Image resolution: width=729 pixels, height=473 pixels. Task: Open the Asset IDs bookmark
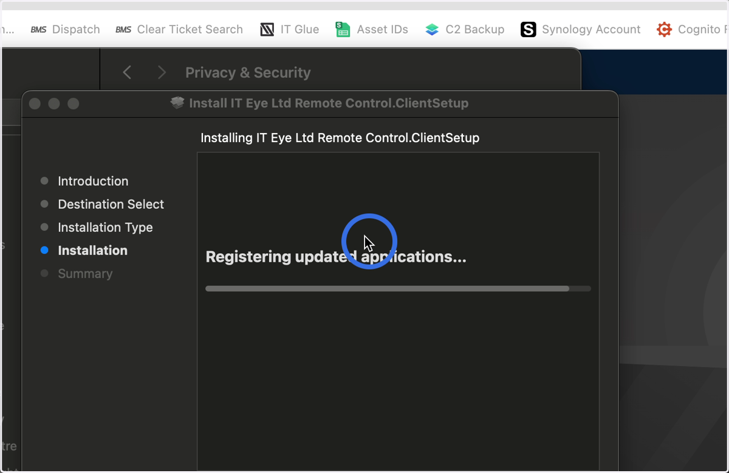372,29
